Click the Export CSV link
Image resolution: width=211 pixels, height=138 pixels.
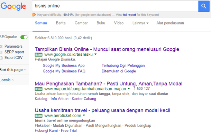pos(13,58)
